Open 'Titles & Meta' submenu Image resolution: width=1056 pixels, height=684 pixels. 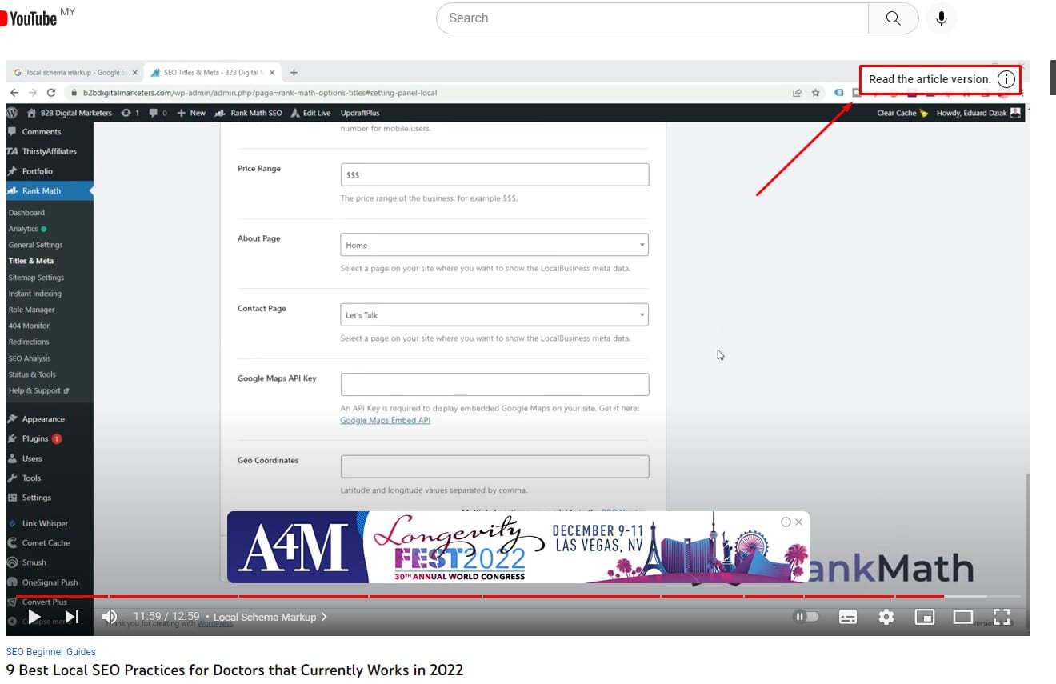31,261
